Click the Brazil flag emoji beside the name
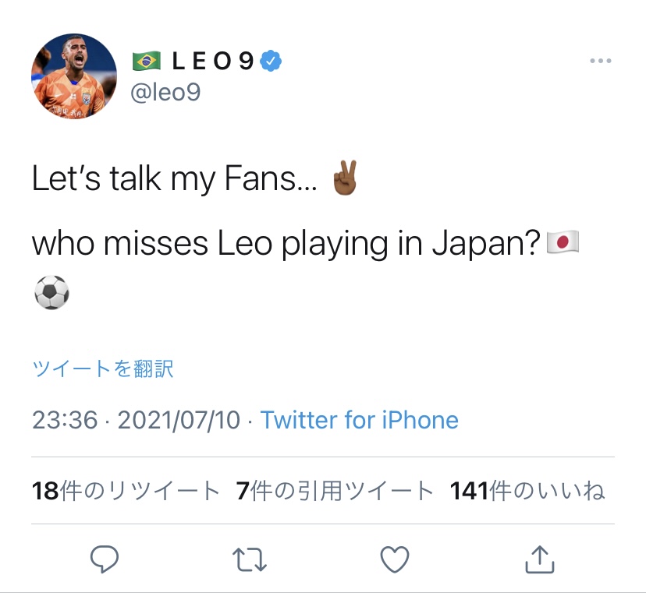 click(147, 61)
